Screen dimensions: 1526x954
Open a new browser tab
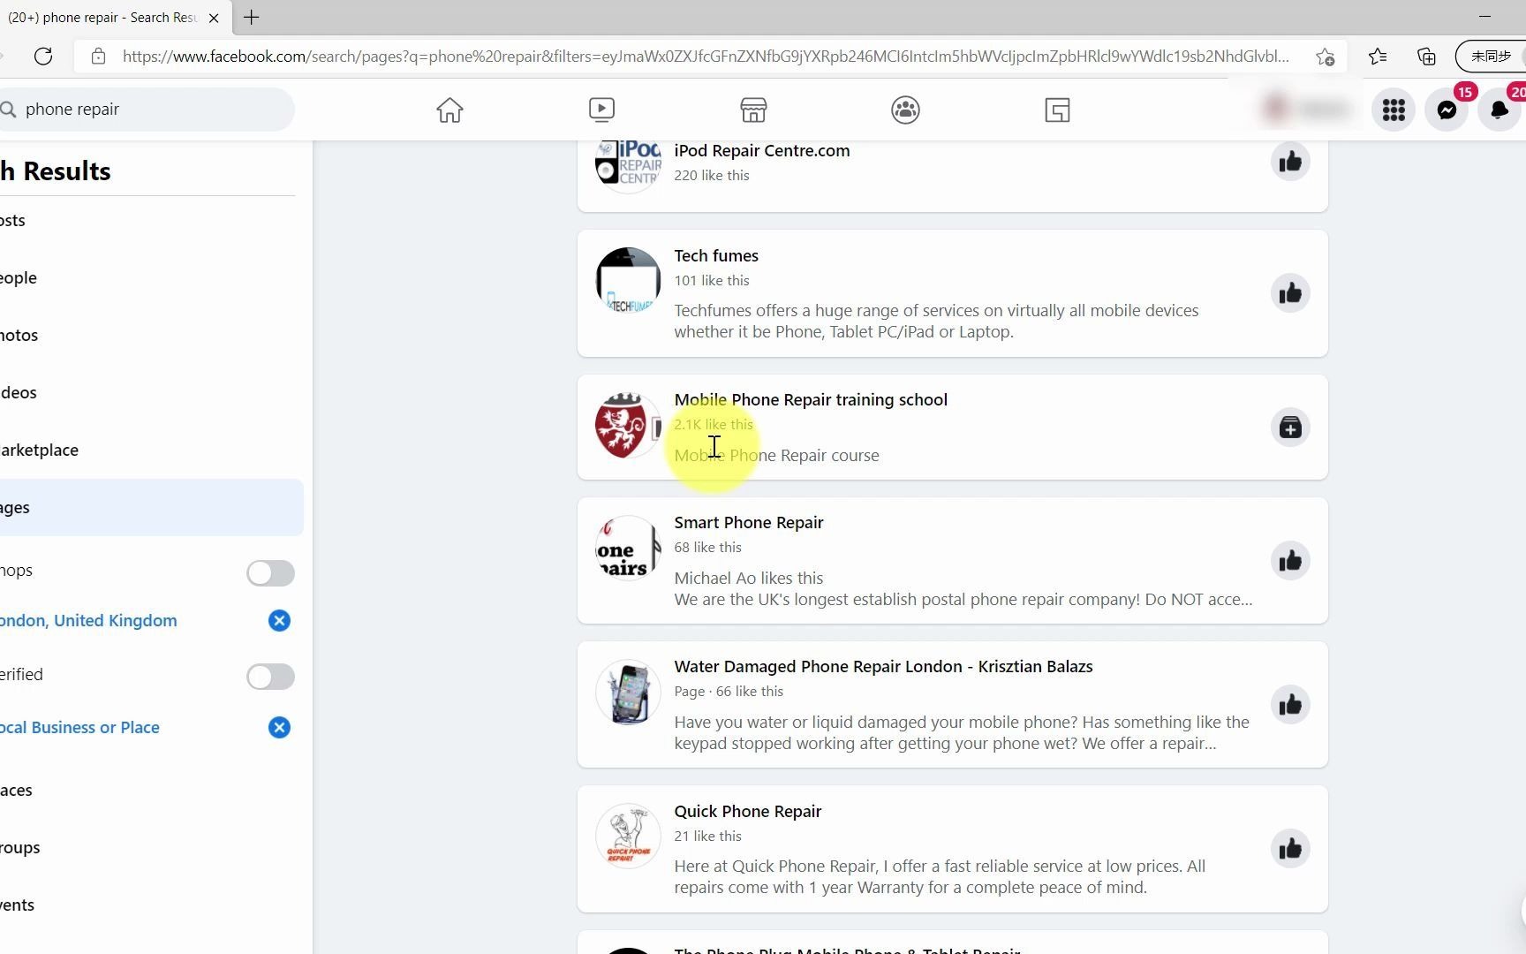click(252, 17)
